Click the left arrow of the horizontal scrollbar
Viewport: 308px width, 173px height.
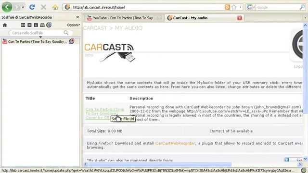[x=86, y=164]
